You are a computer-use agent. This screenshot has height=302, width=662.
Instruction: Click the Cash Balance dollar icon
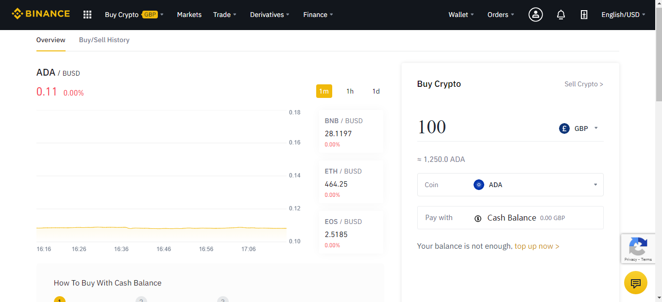[x=478, y=219]
